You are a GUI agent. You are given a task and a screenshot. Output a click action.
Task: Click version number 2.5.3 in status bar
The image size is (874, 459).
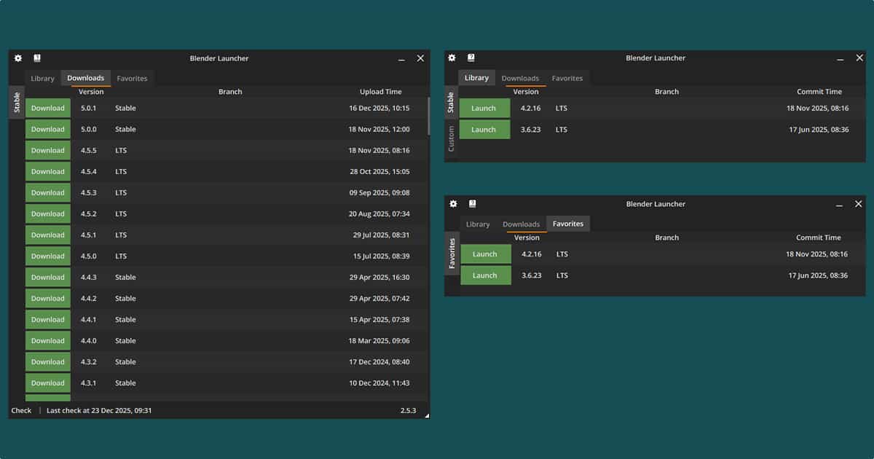tap(408, 411)
